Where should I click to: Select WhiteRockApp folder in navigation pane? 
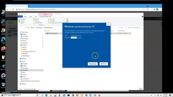coord(25,56)
